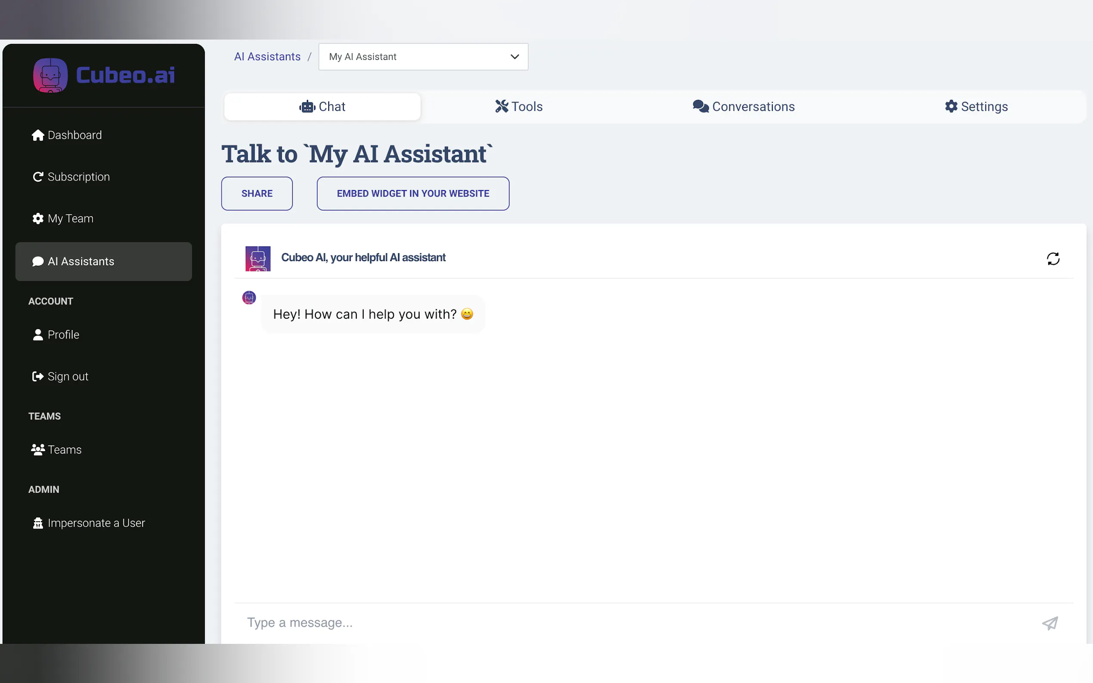Click the Sign out arrow icon
Image resolution: width=1093 pixels, height=683 pixels.
tap(38, 376)
